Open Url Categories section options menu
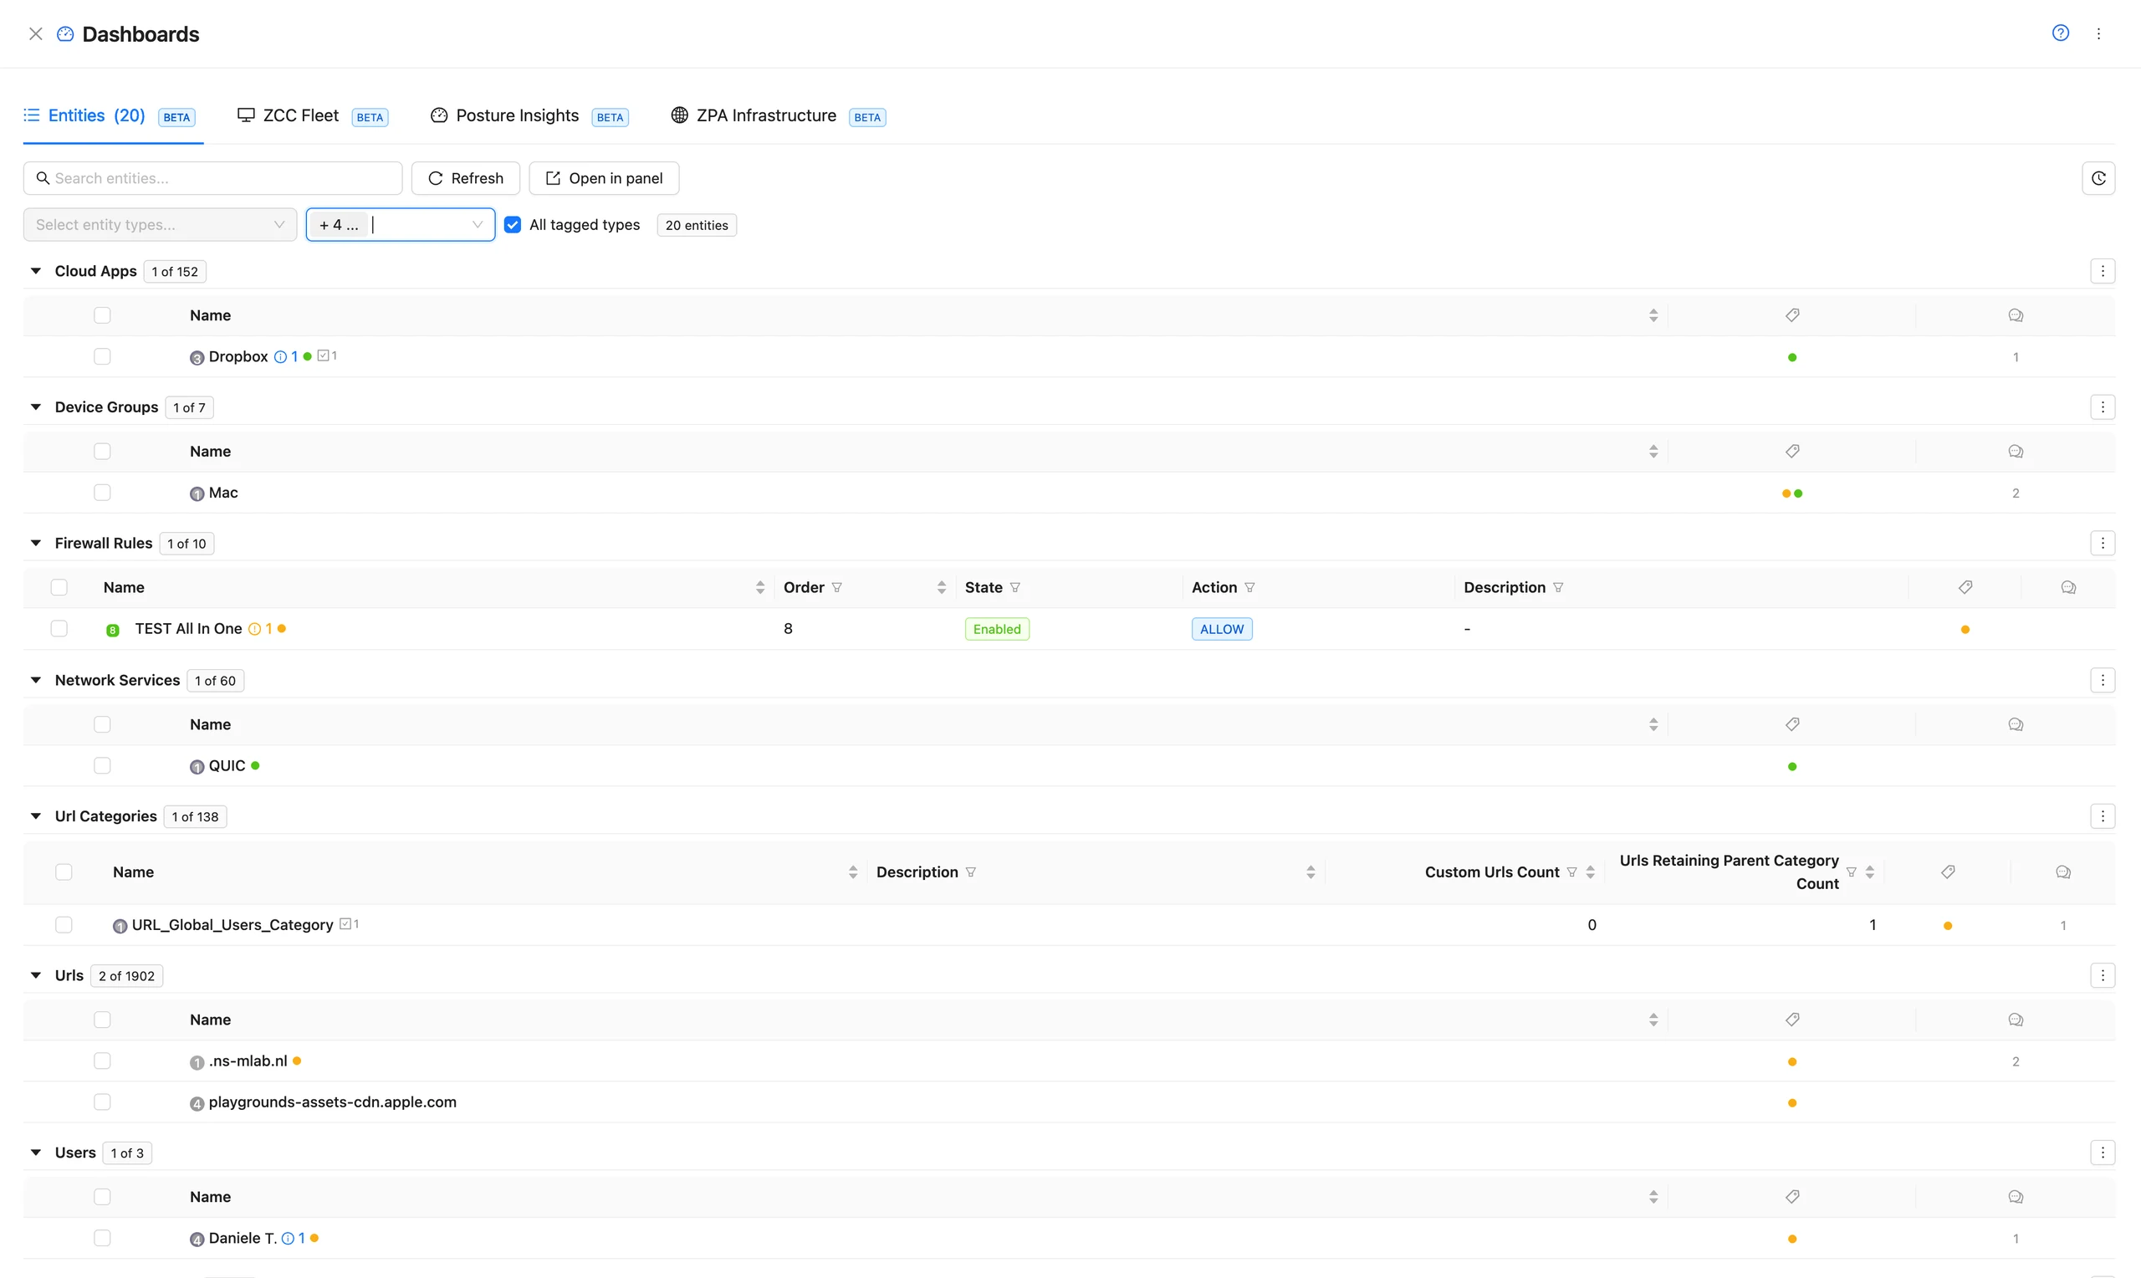Screen dimensions: 2141x1278 pos(2103,816)
